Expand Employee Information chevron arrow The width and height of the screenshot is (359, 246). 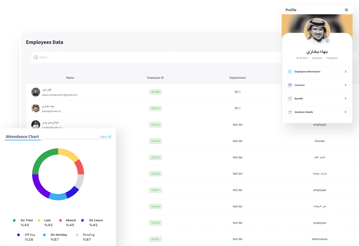pos(345,72)
